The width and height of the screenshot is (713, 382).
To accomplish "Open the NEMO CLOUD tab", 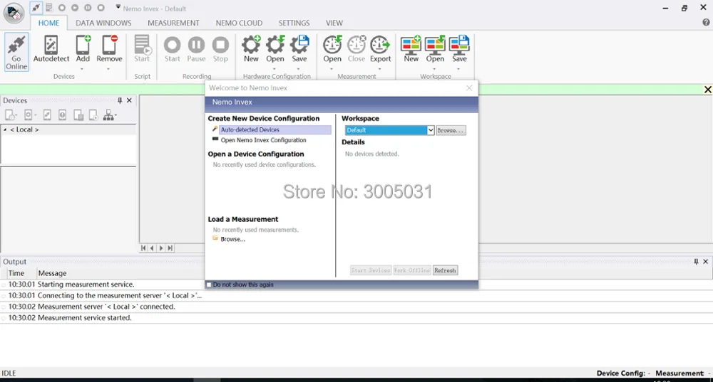I will click(x=239, y=23).
